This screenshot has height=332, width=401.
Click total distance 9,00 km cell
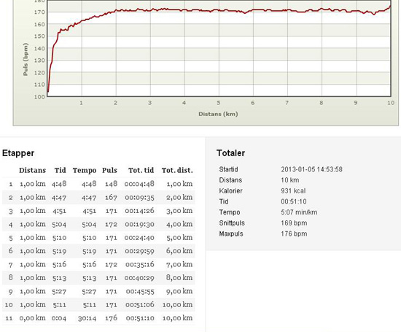179,292
